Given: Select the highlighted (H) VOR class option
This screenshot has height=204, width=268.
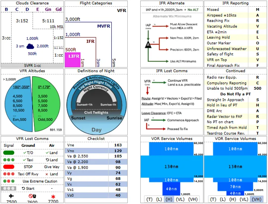Looking at the screenshot, I should click(169, 199).
